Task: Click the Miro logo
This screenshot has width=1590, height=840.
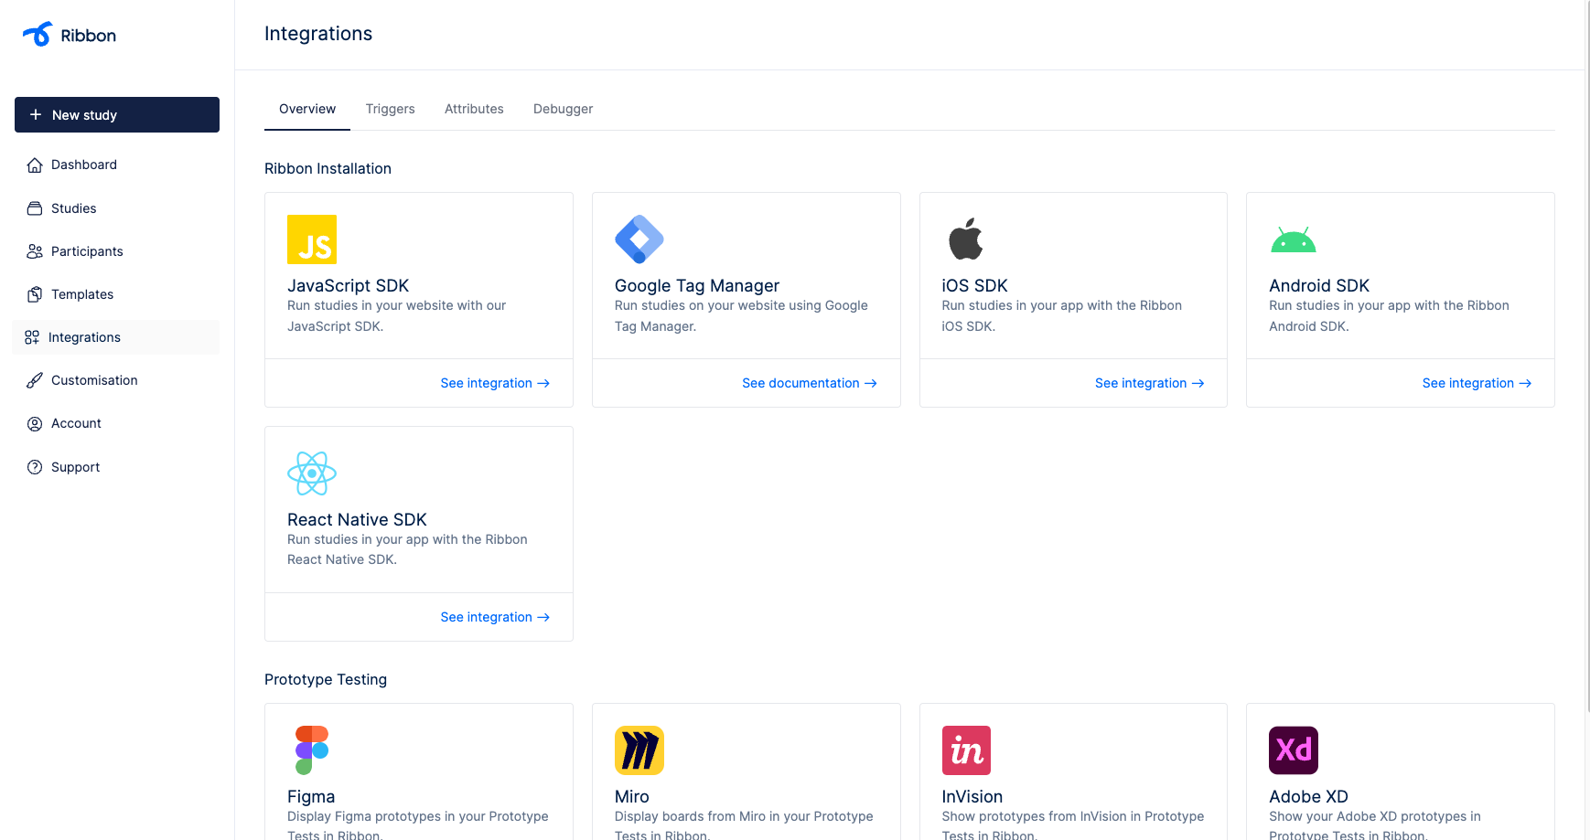Action: point(639,750)
